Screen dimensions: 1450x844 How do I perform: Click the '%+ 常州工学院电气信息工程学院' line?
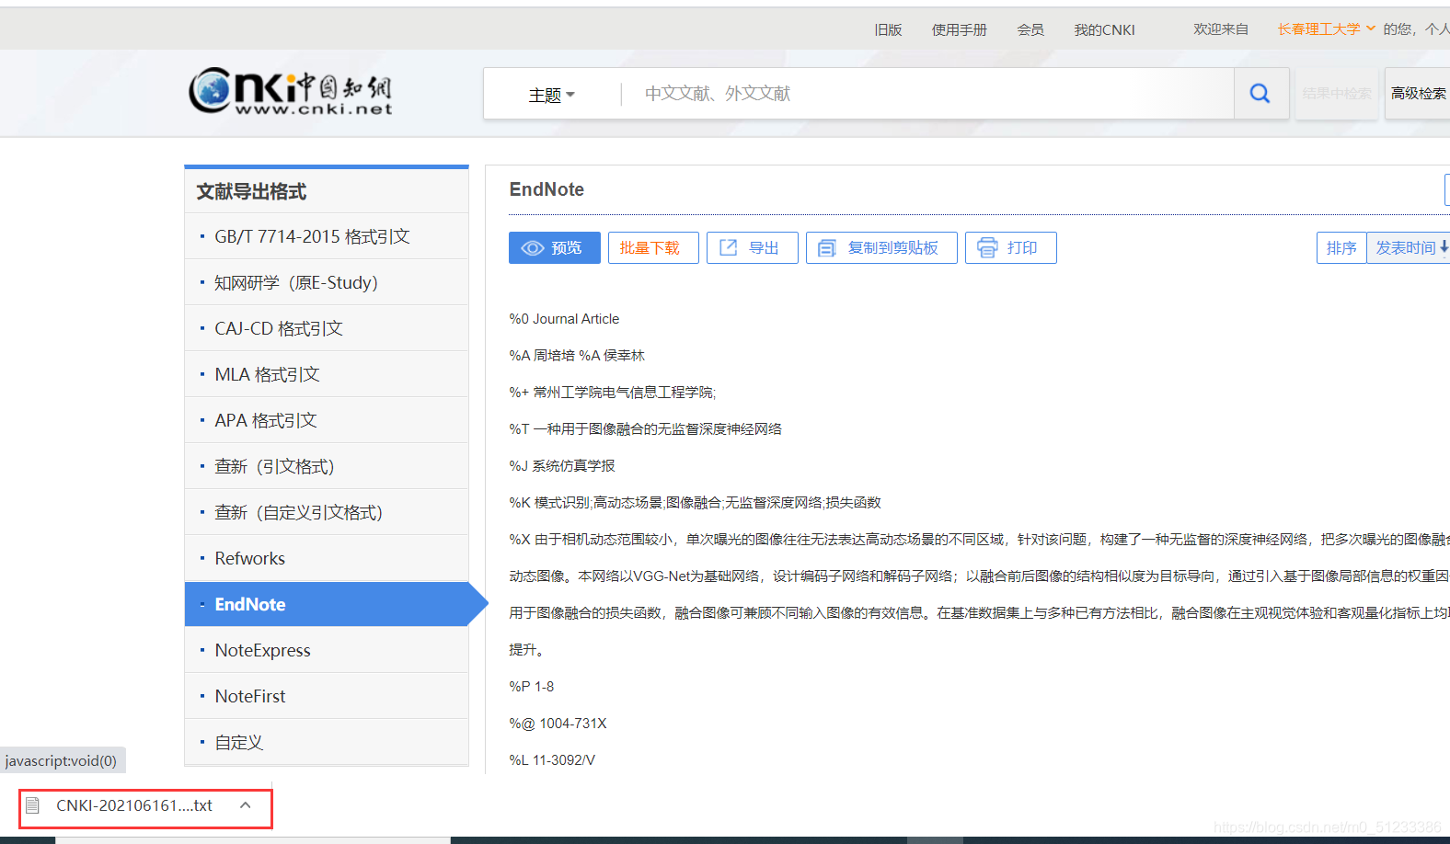(612, 393)
